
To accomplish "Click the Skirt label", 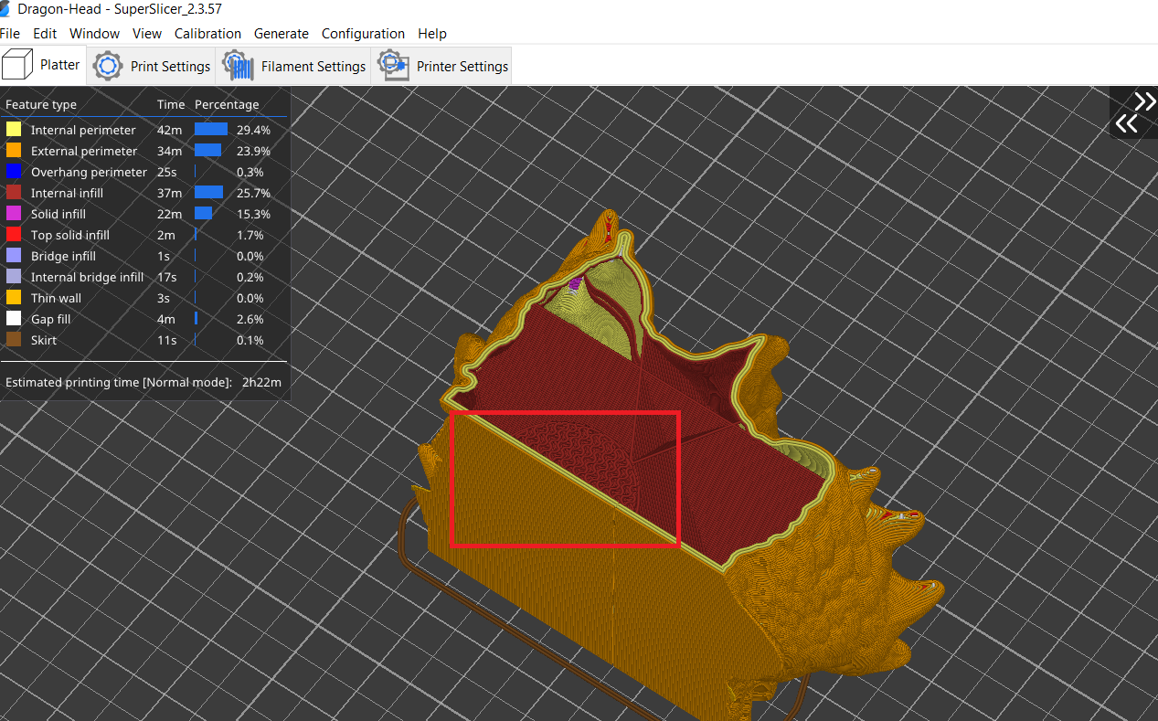I will 44,341.
